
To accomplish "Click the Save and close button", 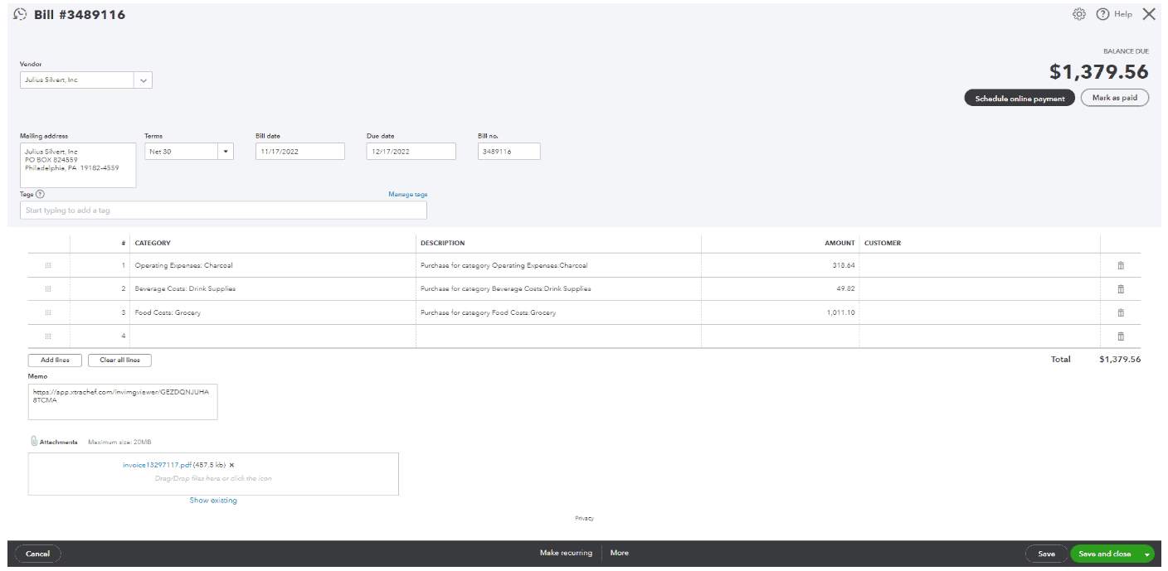I will point(1105,554).
